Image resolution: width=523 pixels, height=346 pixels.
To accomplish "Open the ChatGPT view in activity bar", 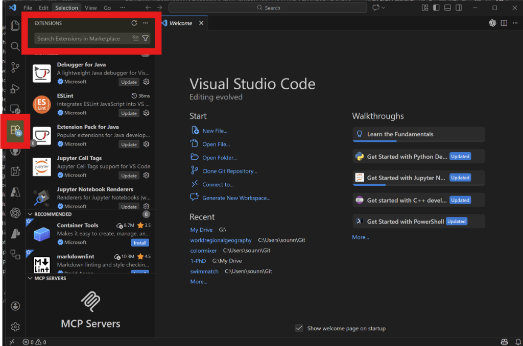I will [x=15, y=213].
